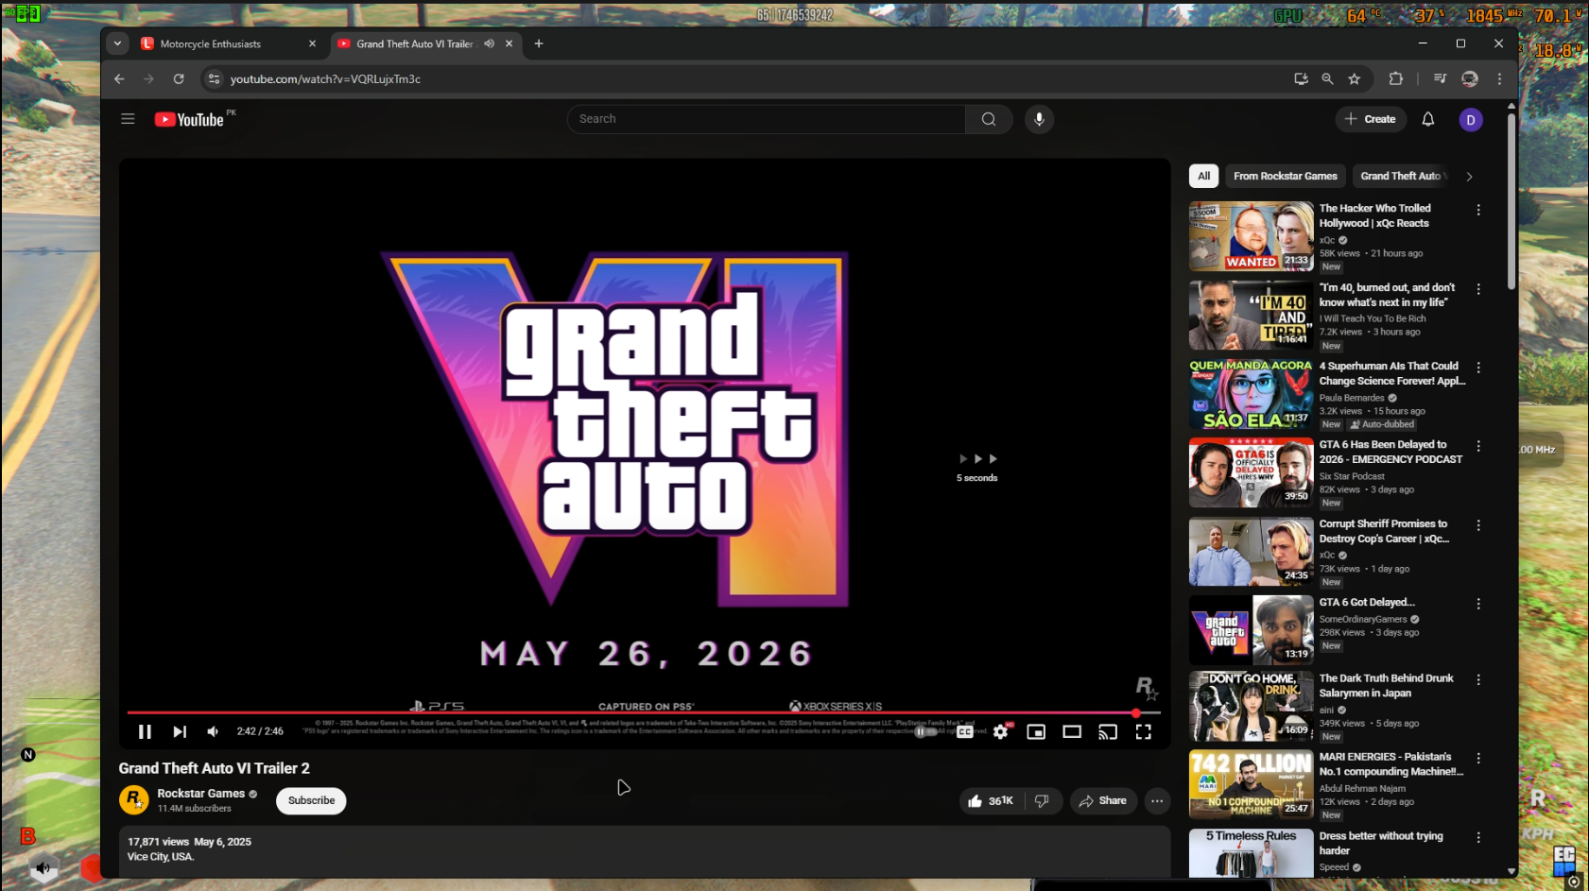This screenshot has height=891, width=1589.
Task: Select the Grand Theft Auto filter chip
Action: point(1402,176)
